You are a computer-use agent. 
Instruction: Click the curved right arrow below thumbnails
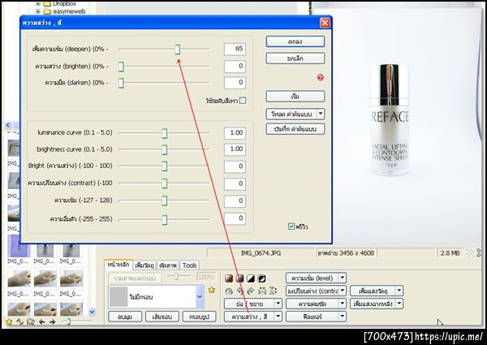(52, 321)
